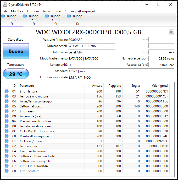Click status orb for Settori scrittura pendente

pos(7,156)
